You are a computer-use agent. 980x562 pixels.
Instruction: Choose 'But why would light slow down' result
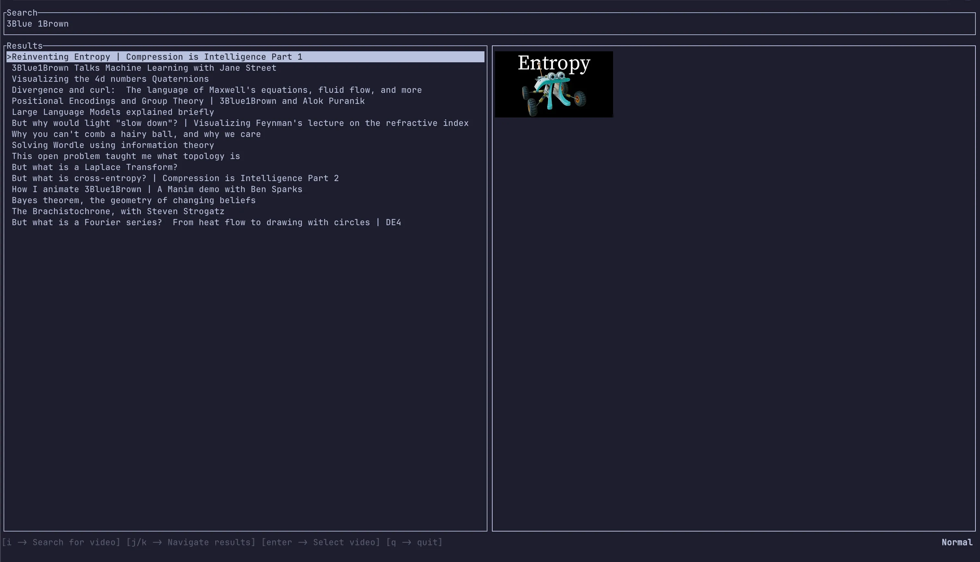tap(245, 123)
